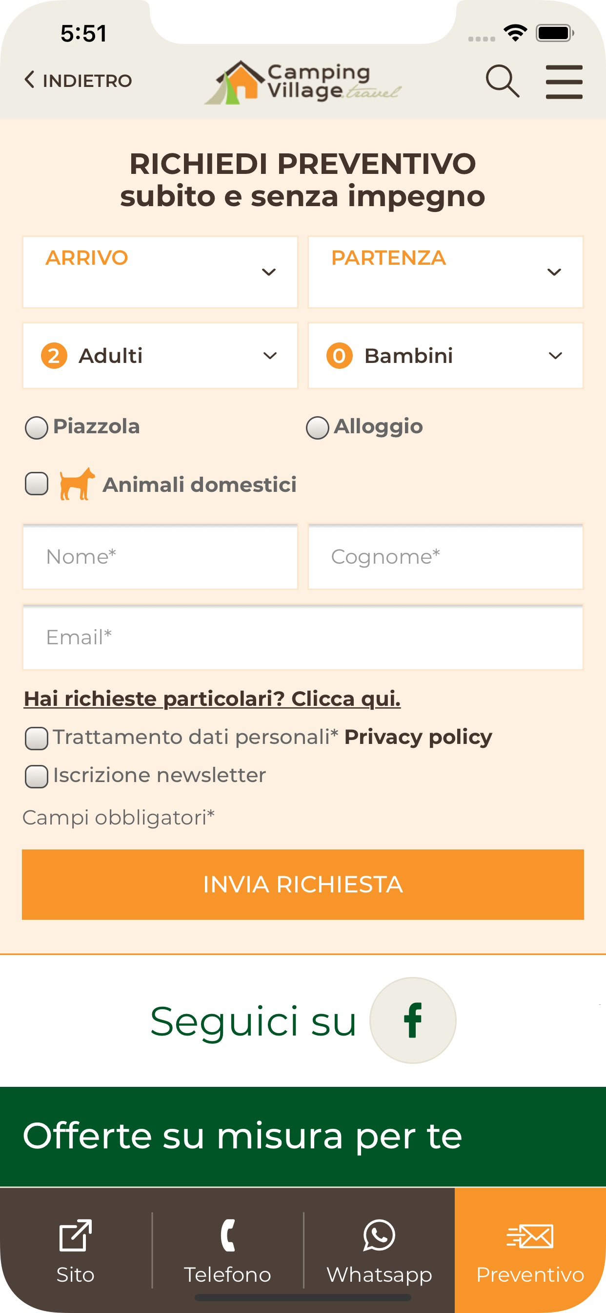Screen dimensions: 606x1313
Task: Expand the ARRIVO date dropdown
Action: (x=160, y=272)
